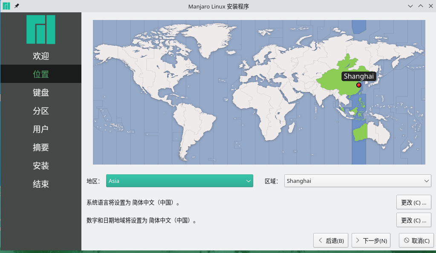The height and width of the screenshot is (253, 436).
Task: Click the window title Manjaro Linux 安装程序
Action: (x=219, y=6)
